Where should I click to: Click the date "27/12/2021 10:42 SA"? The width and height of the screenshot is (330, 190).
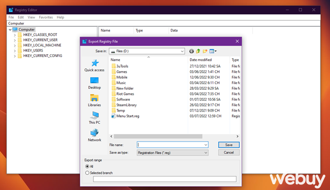click(x=205, y=66)
